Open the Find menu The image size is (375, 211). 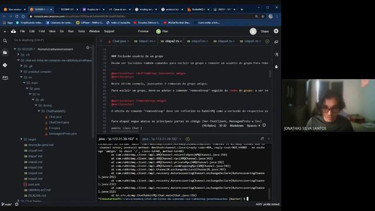tap(42, 31)
